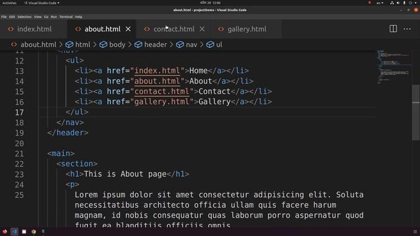Click the white files icon in taskbar
Screen dimensions: 420x236
(x=24, y=231)
